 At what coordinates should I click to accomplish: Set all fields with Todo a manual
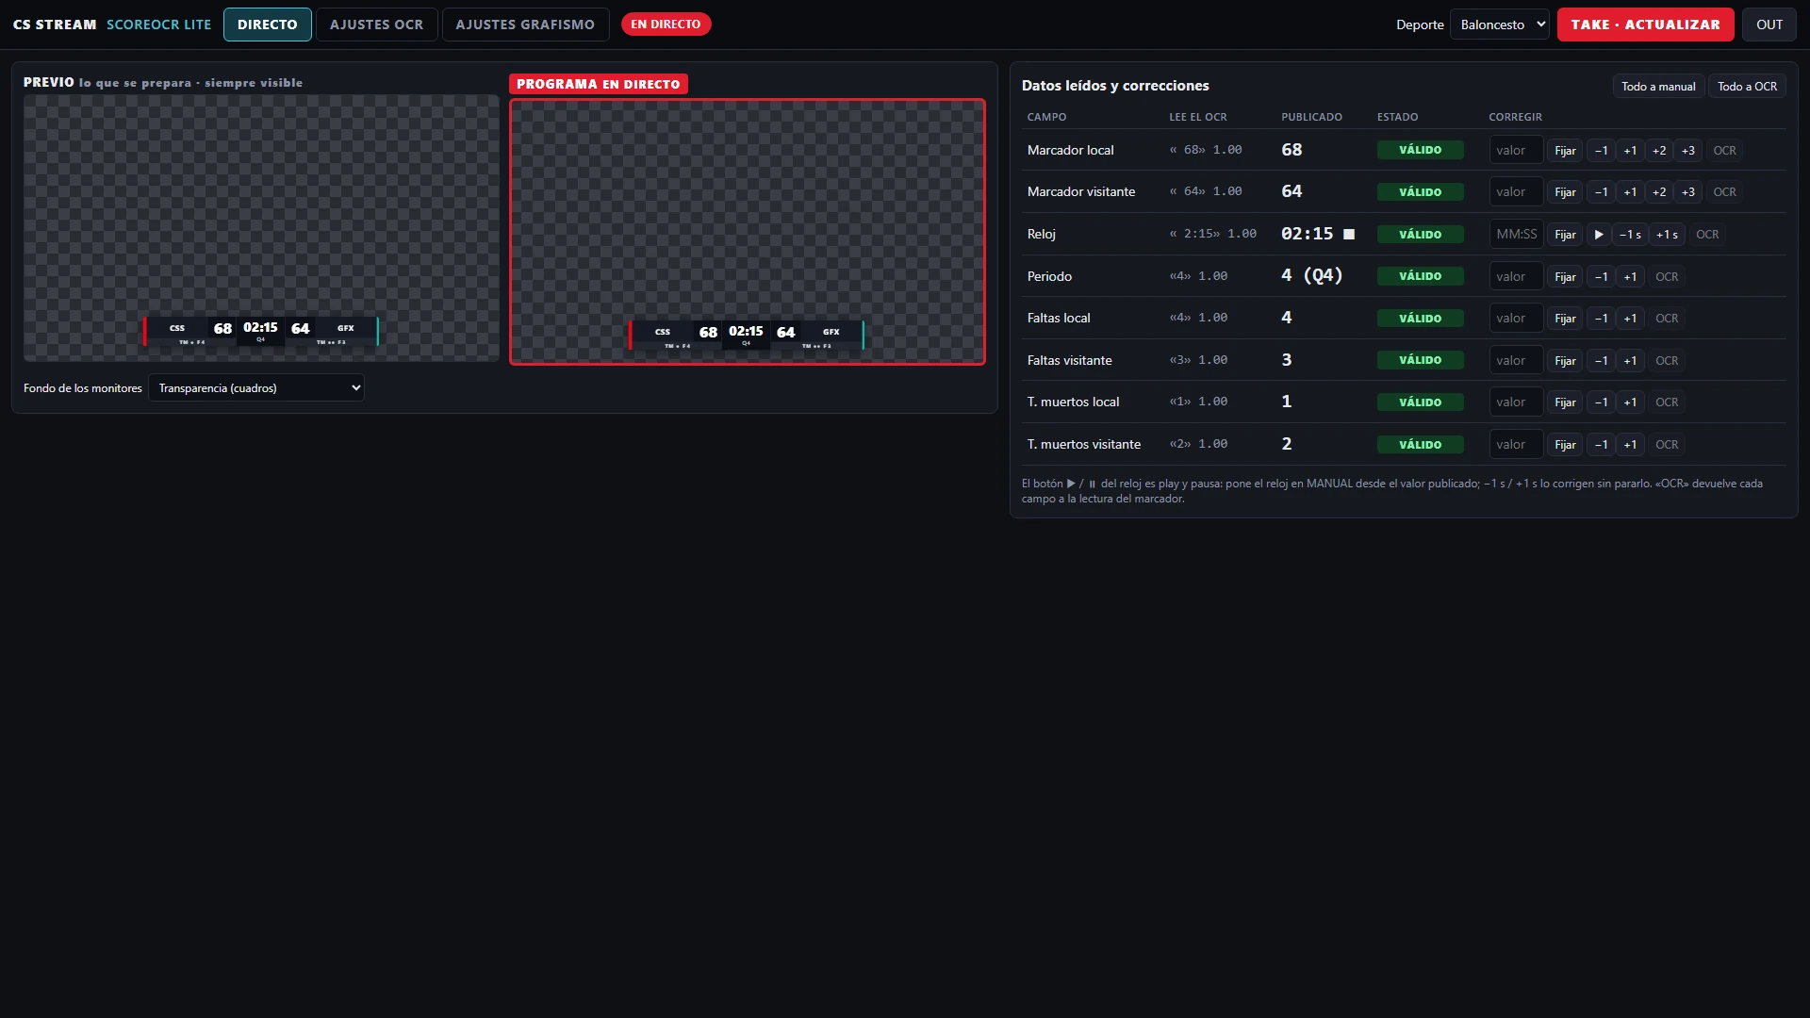1658,86
